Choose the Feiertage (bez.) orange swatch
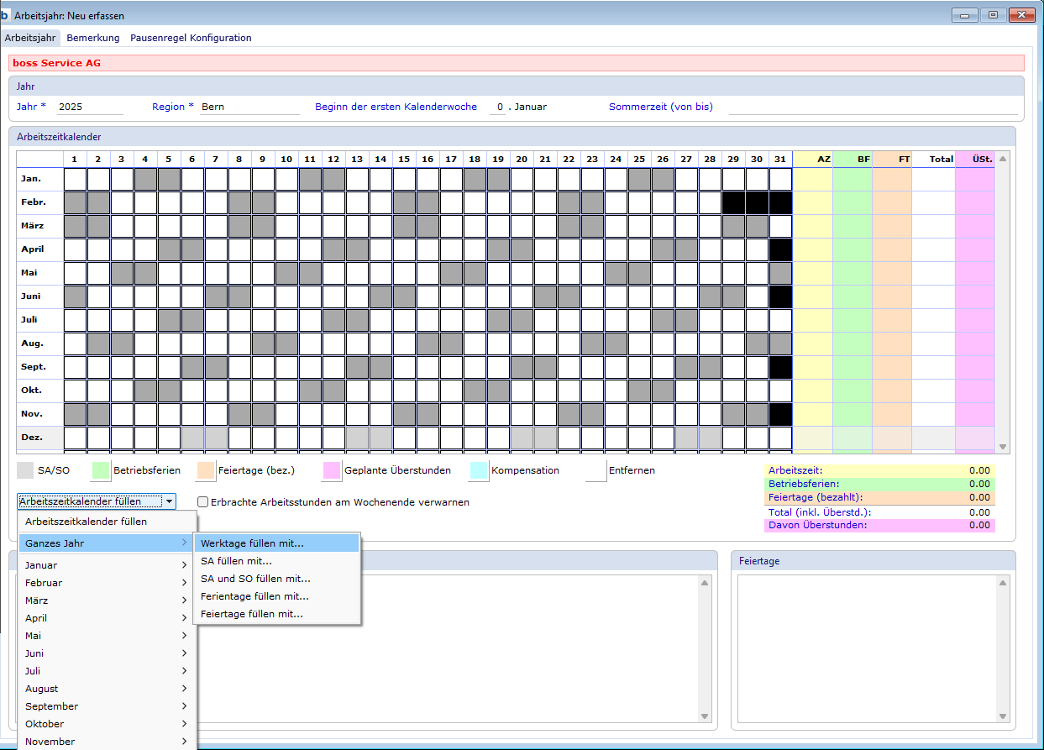1044x750 pixels. (x=206, y=470)
